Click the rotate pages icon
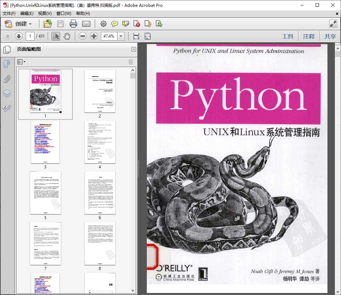The height and width of the screenshot is (295, 341). (x=148, y=24)
